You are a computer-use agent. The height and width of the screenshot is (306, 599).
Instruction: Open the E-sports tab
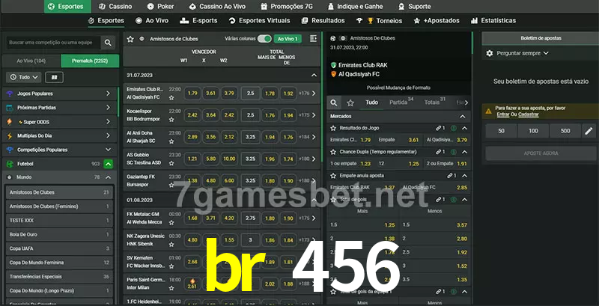pyautogui.click(x=198, y=21)
